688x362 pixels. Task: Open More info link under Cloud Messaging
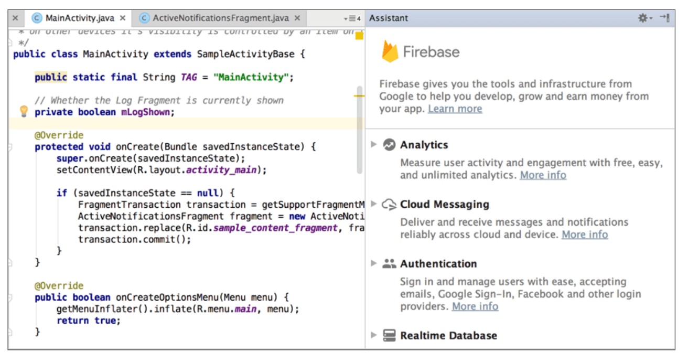click(585, 235)
